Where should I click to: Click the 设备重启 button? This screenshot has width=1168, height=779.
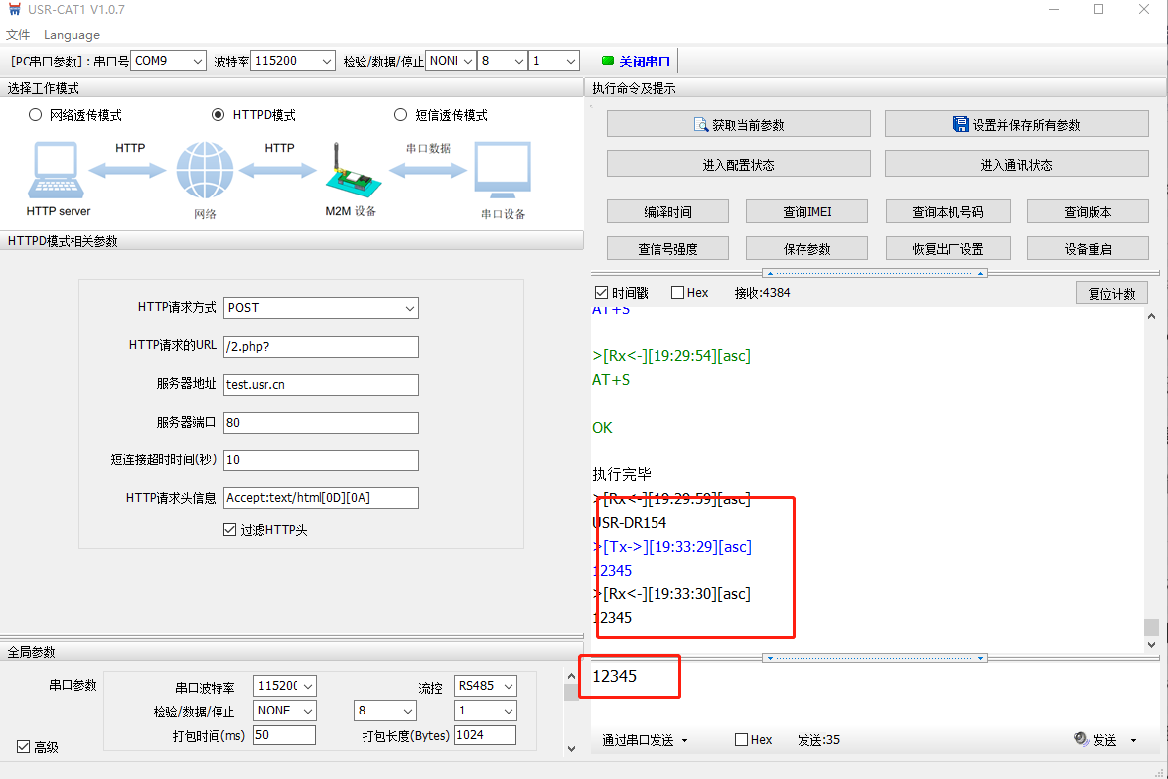1088,249
